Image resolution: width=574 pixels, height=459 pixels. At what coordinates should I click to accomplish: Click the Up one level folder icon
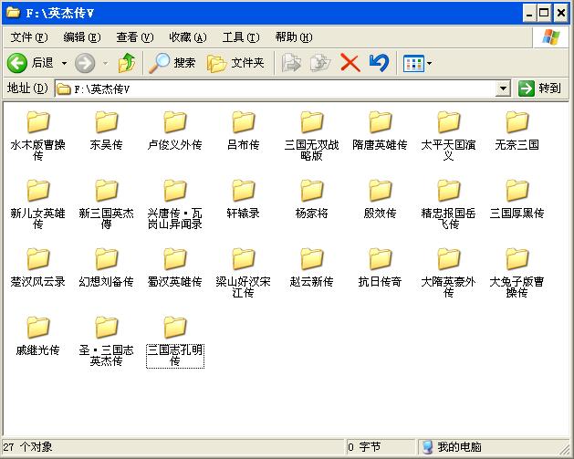coord(127,63)
